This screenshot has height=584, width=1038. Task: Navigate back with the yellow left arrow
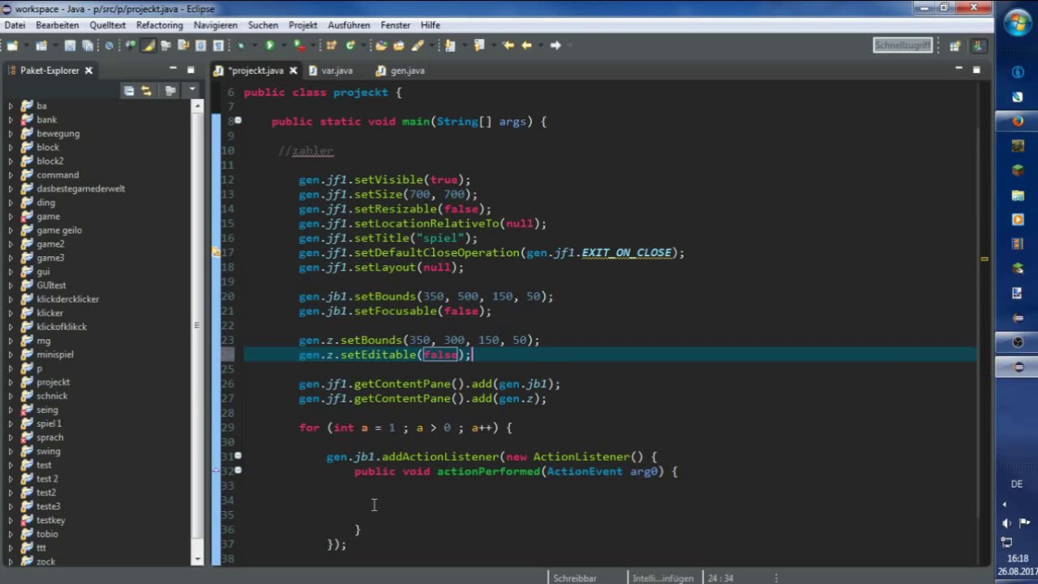click(x=527, y=45)
